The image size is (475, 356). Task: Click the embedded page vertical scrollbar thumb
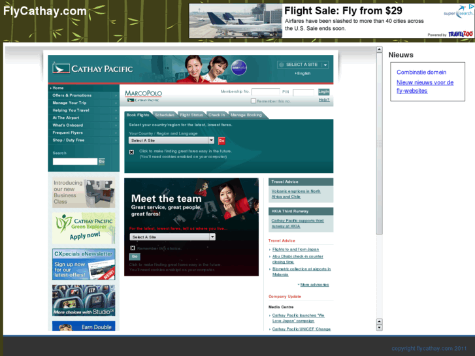coord(379,144)
